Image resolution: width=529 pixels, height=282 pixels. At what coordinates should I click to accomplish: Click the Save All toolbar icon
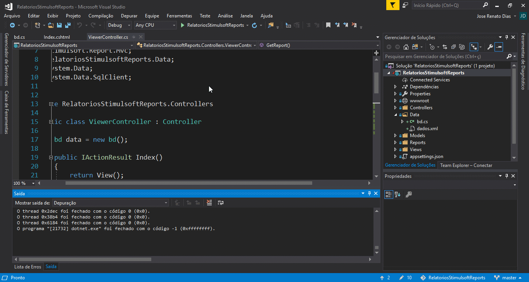(67, 25)
